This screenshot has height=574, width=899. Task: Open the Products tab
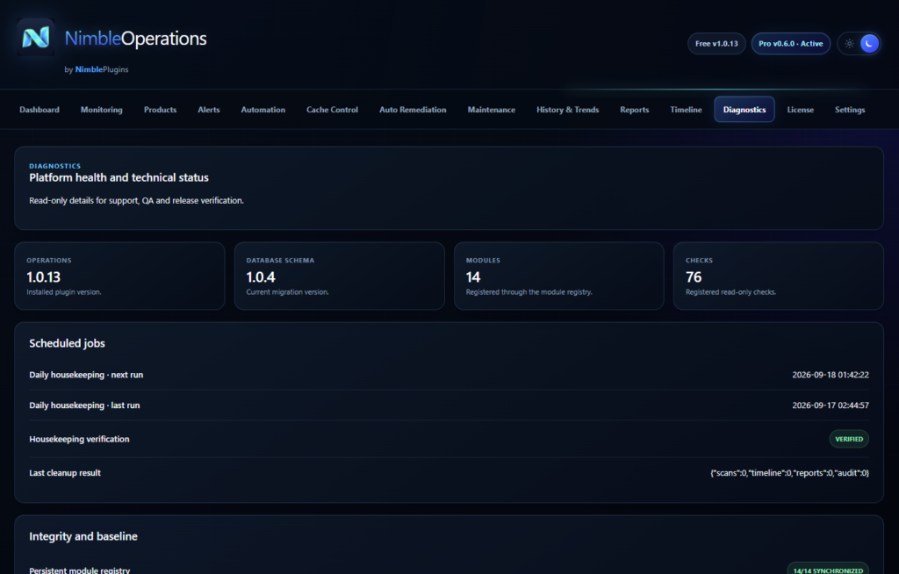160,110
